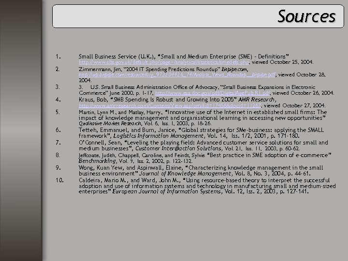Click the list number 10.
Screen dimensions: 348x261
click(x=59, y=180)
